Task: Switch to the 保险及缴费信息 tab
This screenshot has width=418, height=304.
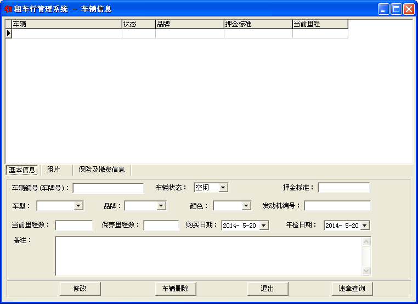Action: click(101, 170)
